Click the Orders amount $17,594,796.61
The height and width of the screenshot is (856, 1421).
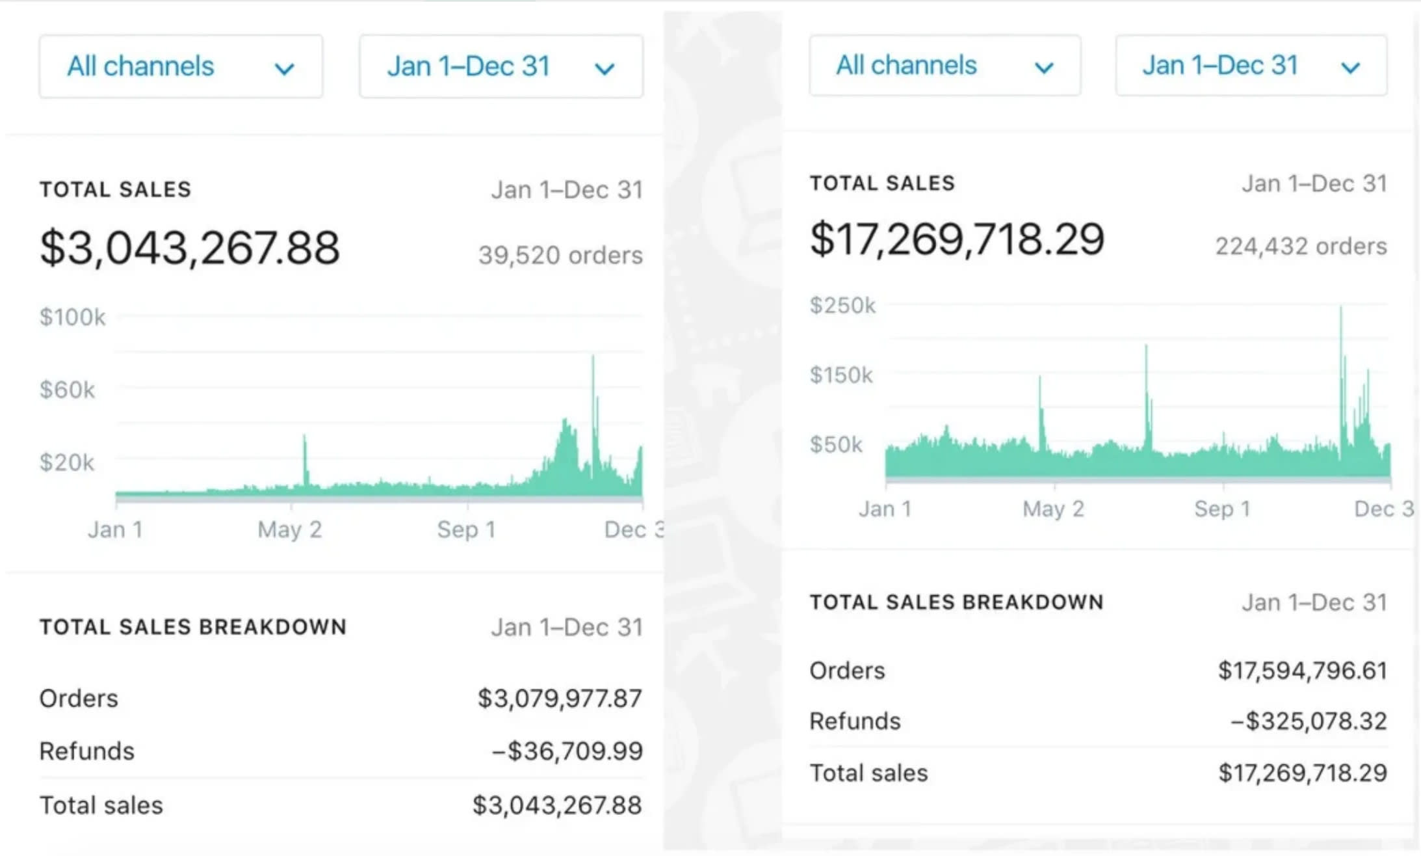(1302, 671)
